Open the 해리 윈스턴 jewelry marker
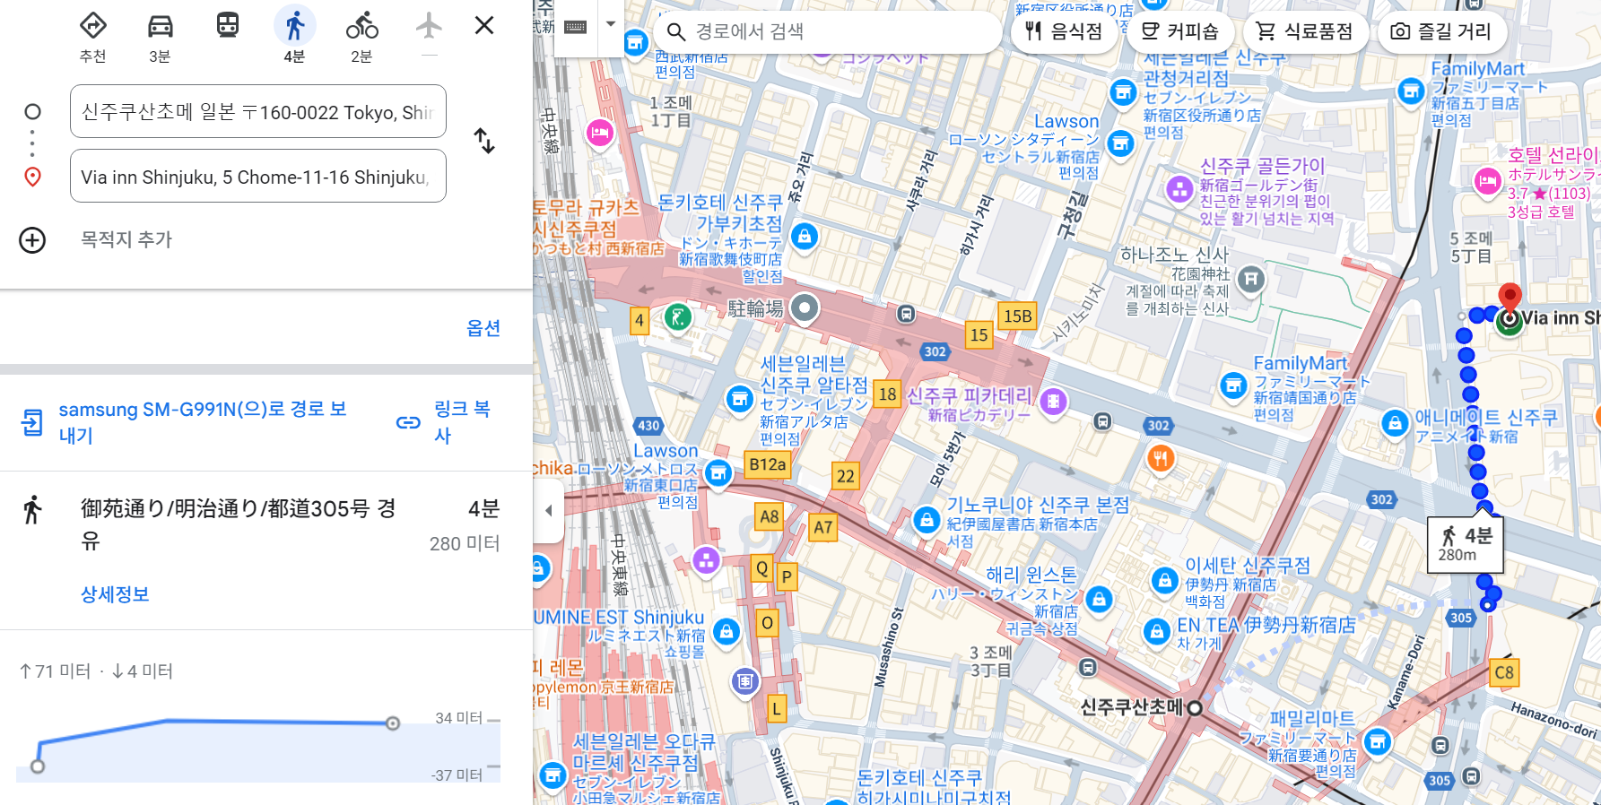Viewport: 1601px width, 805px height. tap(1099, 599)
